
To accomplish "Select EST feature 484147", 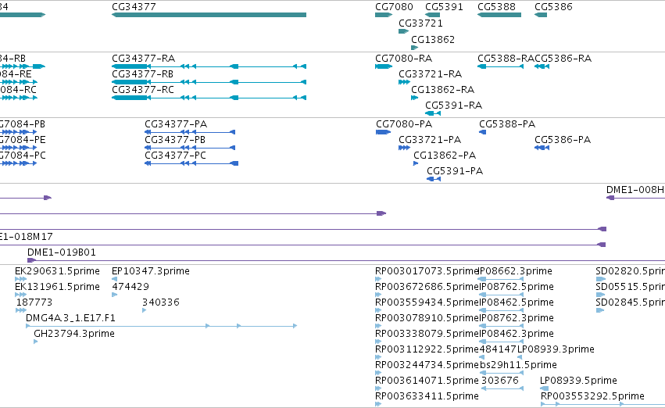I will click(482, 357).
